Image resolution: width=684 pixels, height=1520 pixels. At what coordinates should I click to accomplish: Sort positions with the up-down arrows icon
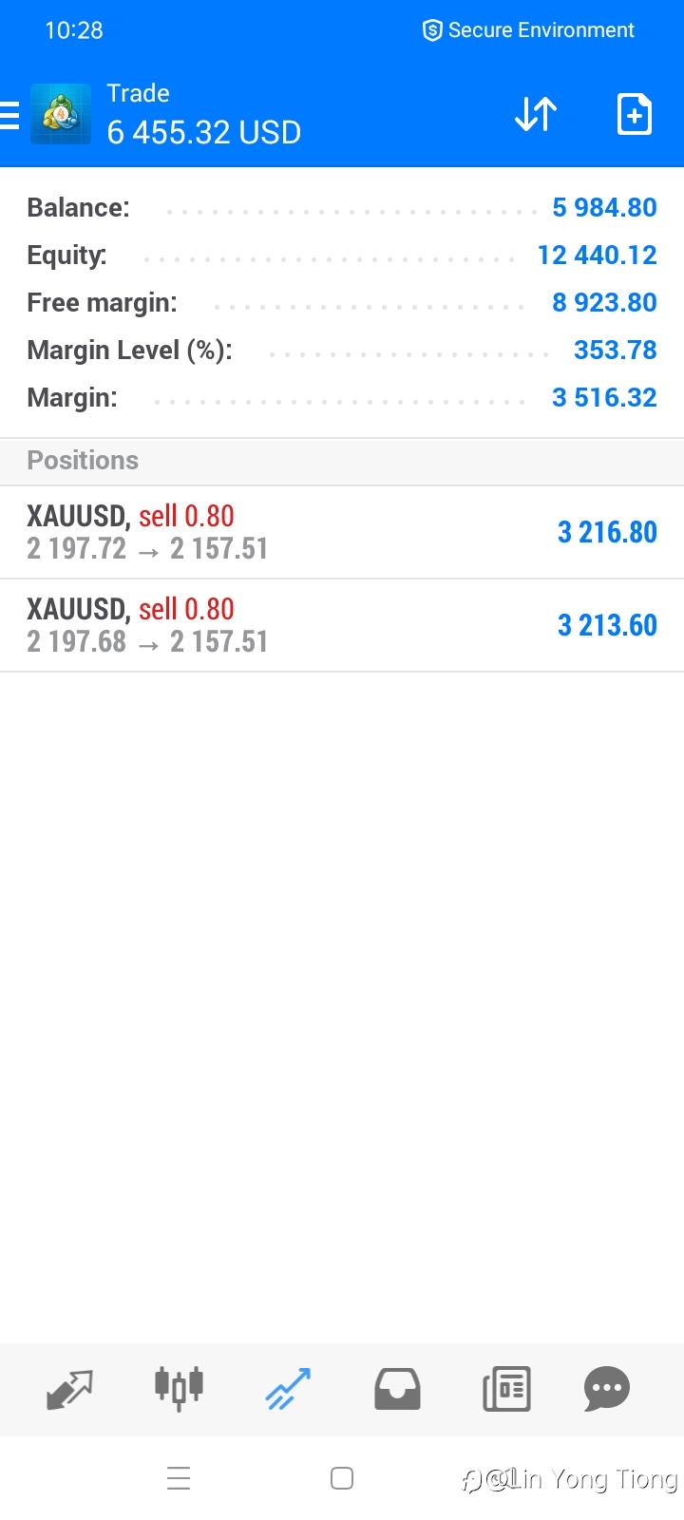pyautogui.click(x=536, y=114)
